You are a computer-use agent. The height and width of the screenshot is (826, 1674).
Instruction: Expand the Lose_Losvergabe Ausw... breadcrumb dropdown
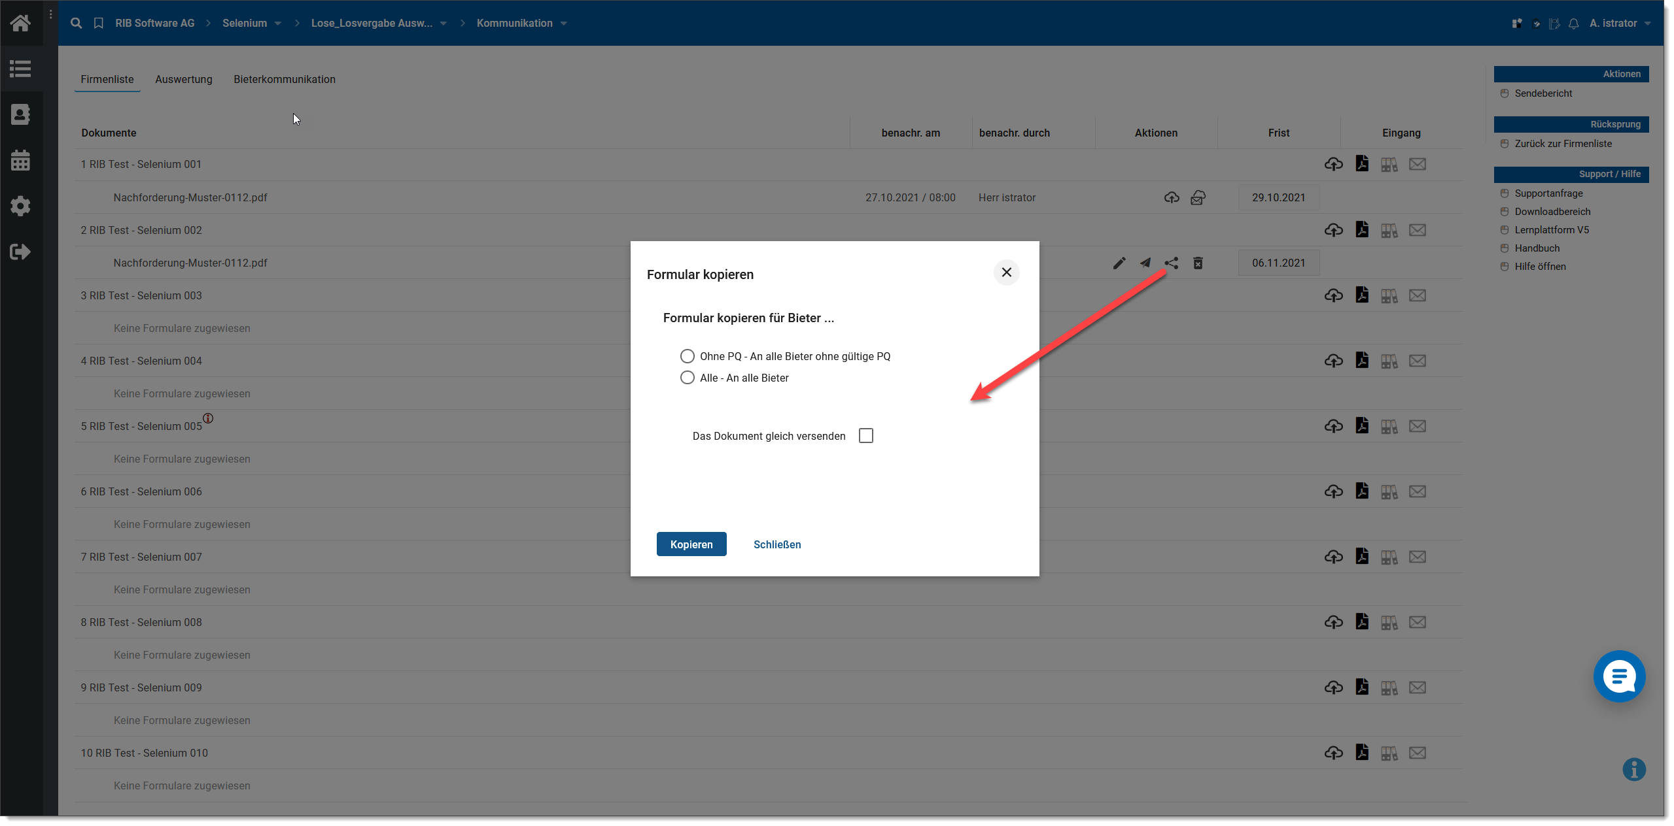[444, 24]
